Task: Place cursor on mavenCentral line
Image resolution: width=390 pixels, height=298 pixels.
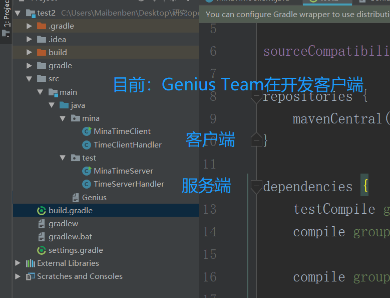Action: (341, 119)
